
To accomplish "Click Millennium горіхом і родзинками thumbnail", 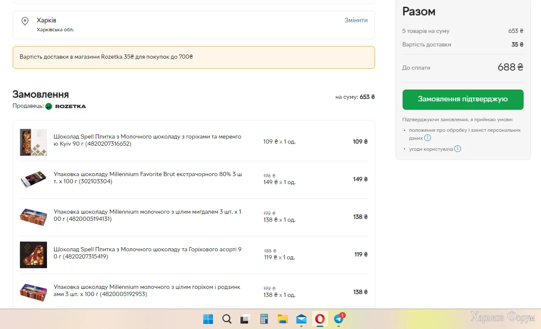I will [x=33, y=292].
